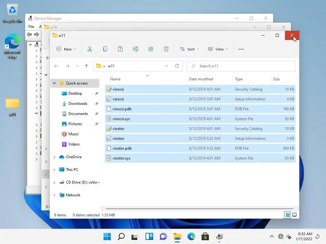This screenshot has width=326, height=244.
Task: Switch to large thumbnails view icon
Action: pos(294,215)
